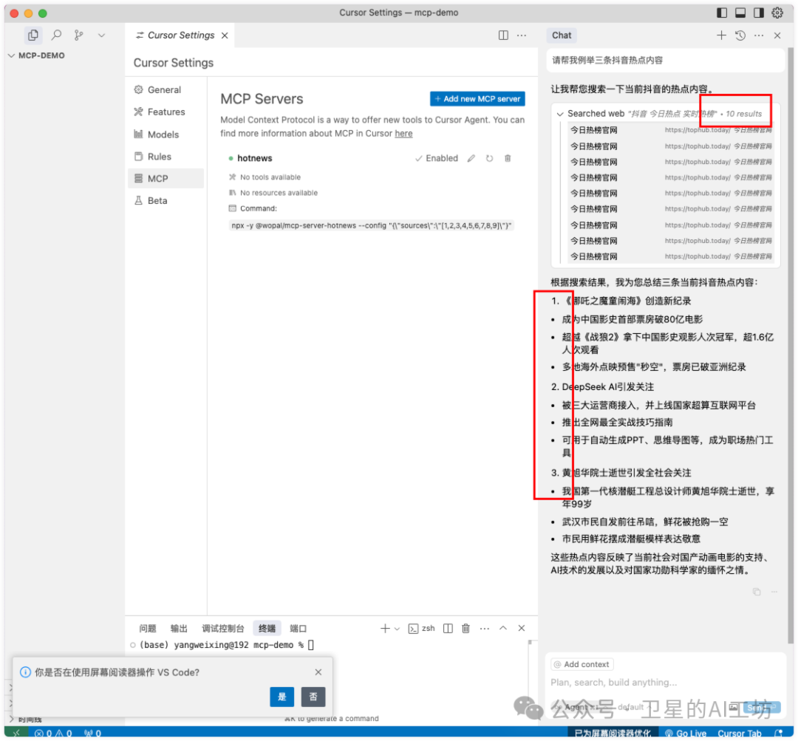Open the Explorer files icon
This screenshot has height=741, width=798.
(33, 35)
